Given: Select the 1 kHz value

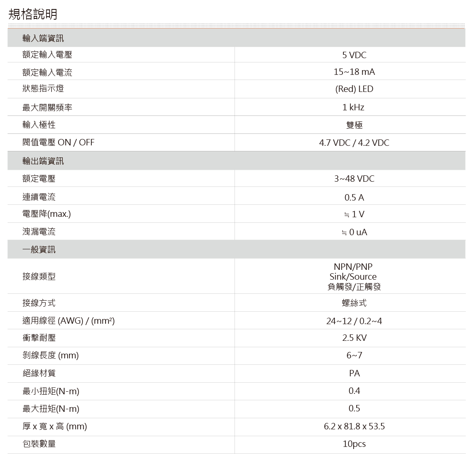Looking at the screenshot, I should pyautogui.click(x=353, y=107).
